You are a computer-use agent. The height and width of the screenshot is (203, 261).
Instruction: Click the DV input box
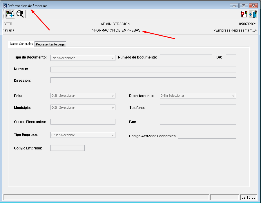(x=231, y=57)
